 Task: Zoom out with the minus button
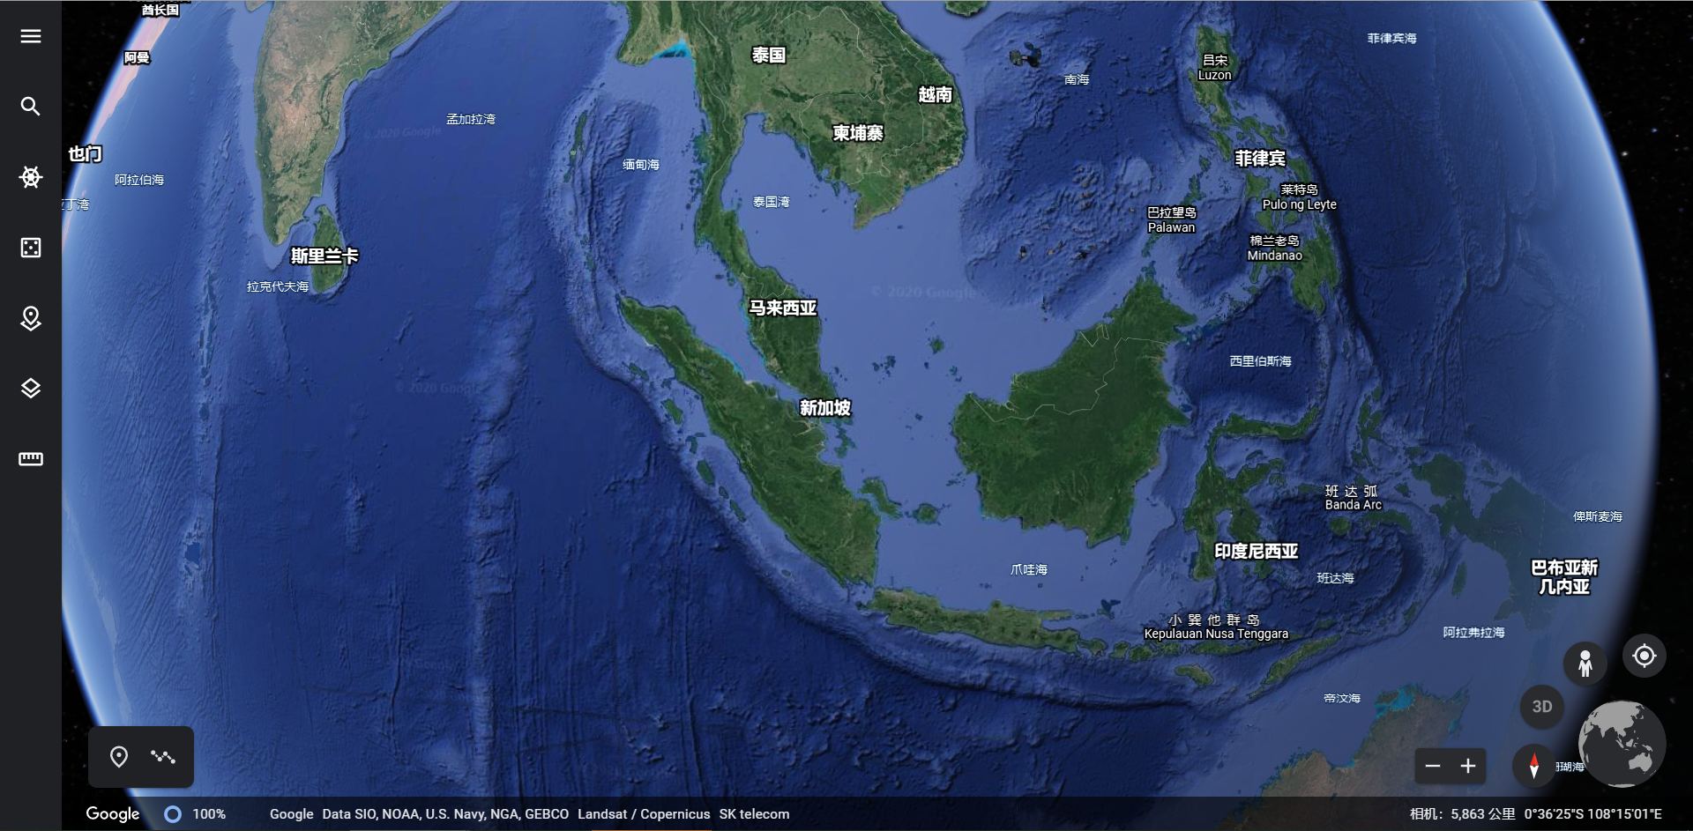[1433, 766]
